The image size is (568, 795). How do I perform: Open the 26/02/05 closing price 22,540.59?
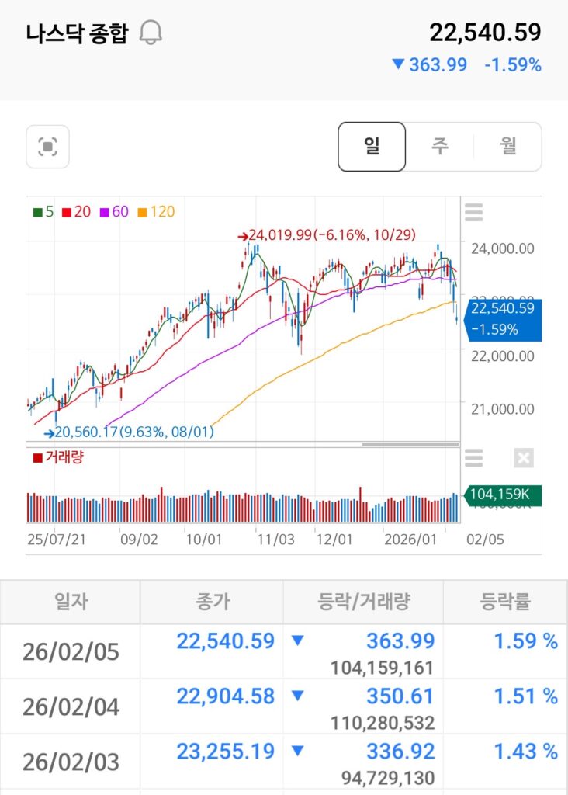tap(225, 641)
